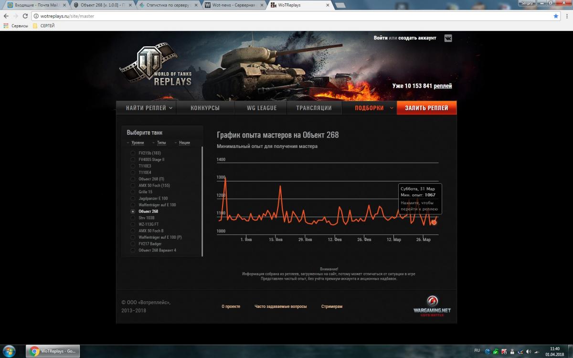Viewport: 573px width, 358px height.
Task: Expand the Нации filter dropdown
Action: (x=182, y=143)
